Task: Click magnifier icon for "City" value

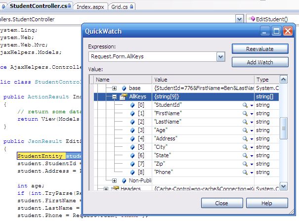Action: tap(245, 147)
